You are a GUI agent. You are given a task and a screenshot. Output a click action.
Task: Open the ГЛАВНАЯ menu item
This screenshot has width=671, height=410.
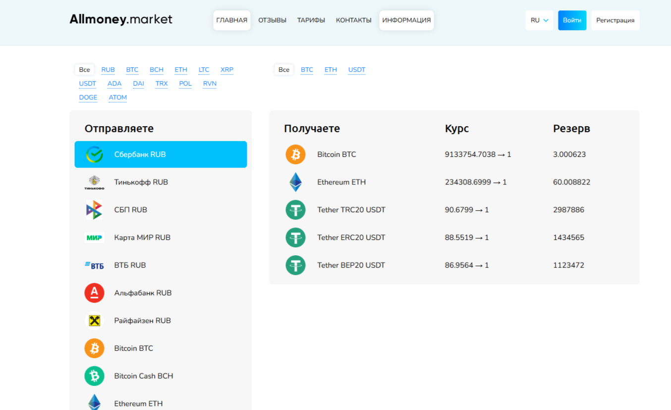click(231, 20)
